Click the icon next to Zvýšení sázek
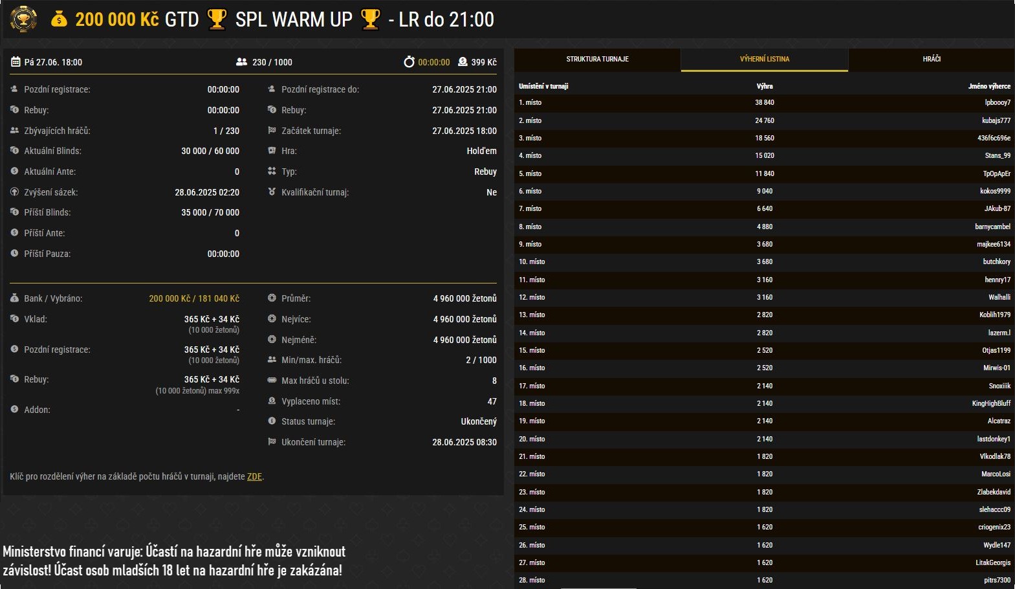The width and height of the screenshot is (1015, 589). [x=14, y=192]
